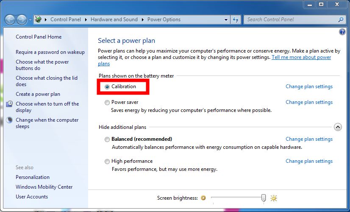The height and width of the screenshot is (212, 350).
Task: Open the recent pages dropdown arrow
Action: tap(30, 20)
